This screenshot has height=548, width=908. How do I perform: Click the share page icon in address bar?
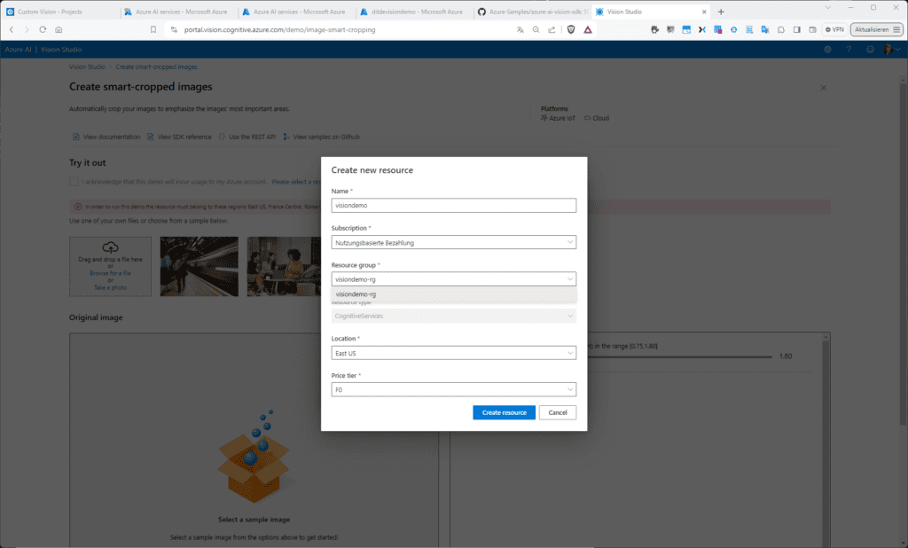coord(552,29)
